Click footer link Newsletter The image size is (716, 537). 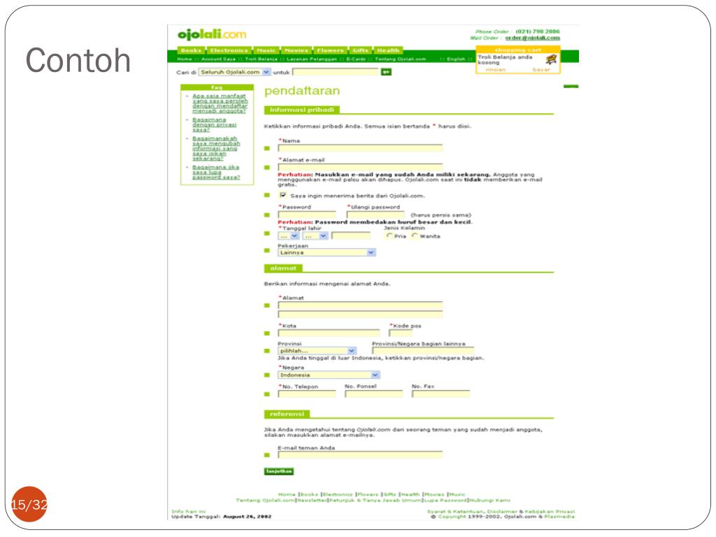pyautogui.click(x=313, y=501)
